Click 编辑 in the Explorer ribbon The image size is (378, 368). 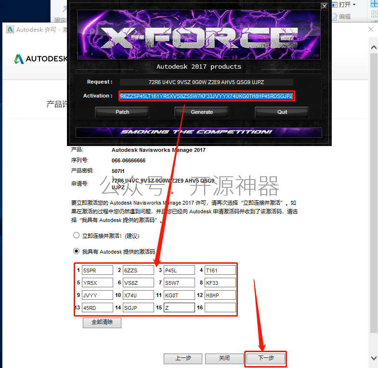341,17
